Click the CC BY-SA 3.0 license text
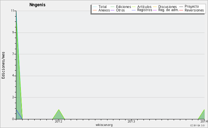 197,126
